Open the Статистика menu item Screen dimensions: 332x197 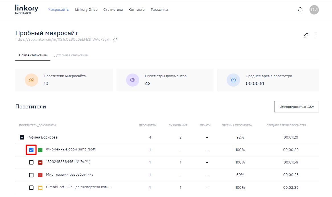pos(113,10)
